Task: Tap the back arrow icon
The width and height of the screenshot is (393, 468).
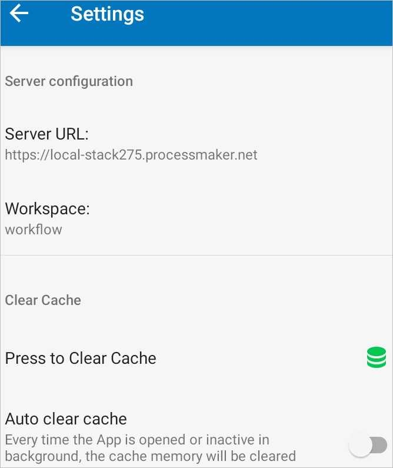Action: 19,14
